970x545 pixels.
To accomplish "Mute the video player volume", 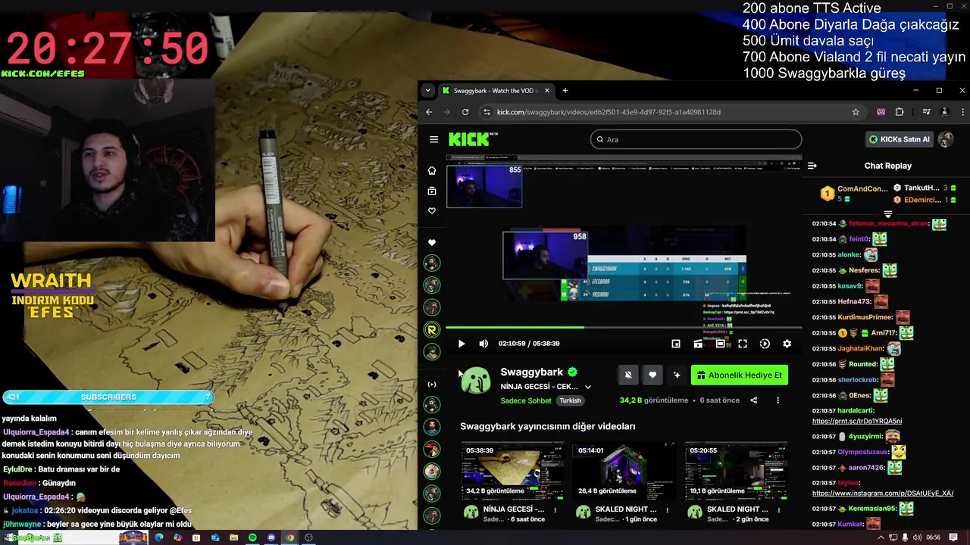I will pyautogui.click(x=483, y=344).
